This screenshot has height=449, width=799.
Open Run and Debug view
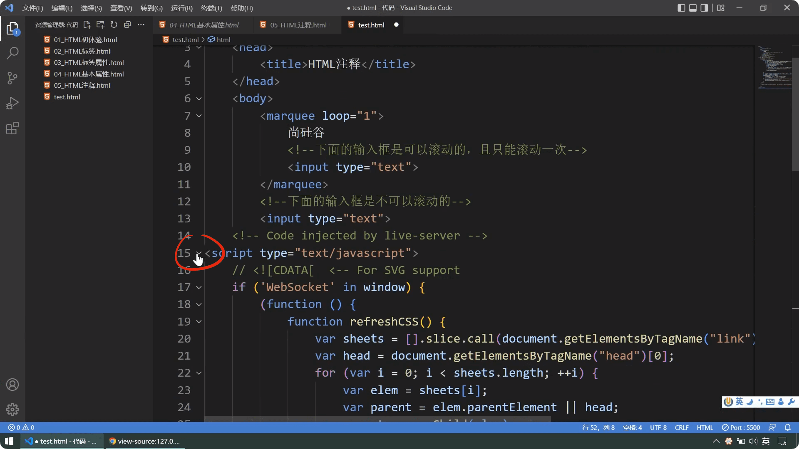coord(12,103)
